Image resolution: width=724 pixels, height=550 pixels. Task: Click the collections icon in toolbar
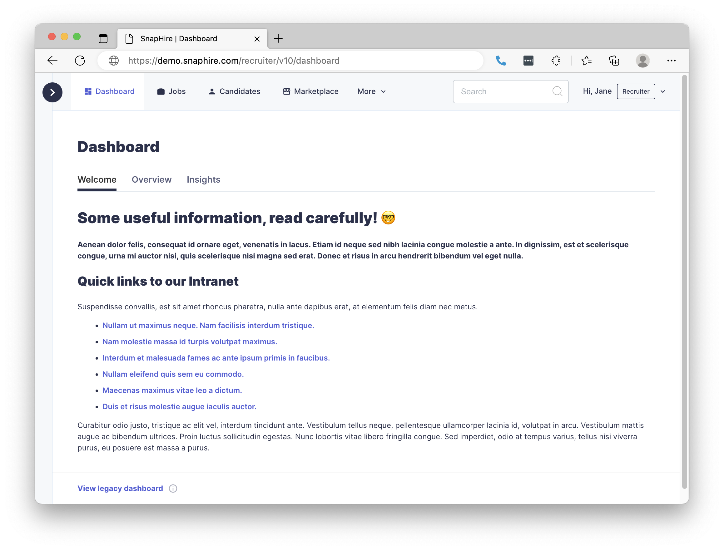click(614, 61)
